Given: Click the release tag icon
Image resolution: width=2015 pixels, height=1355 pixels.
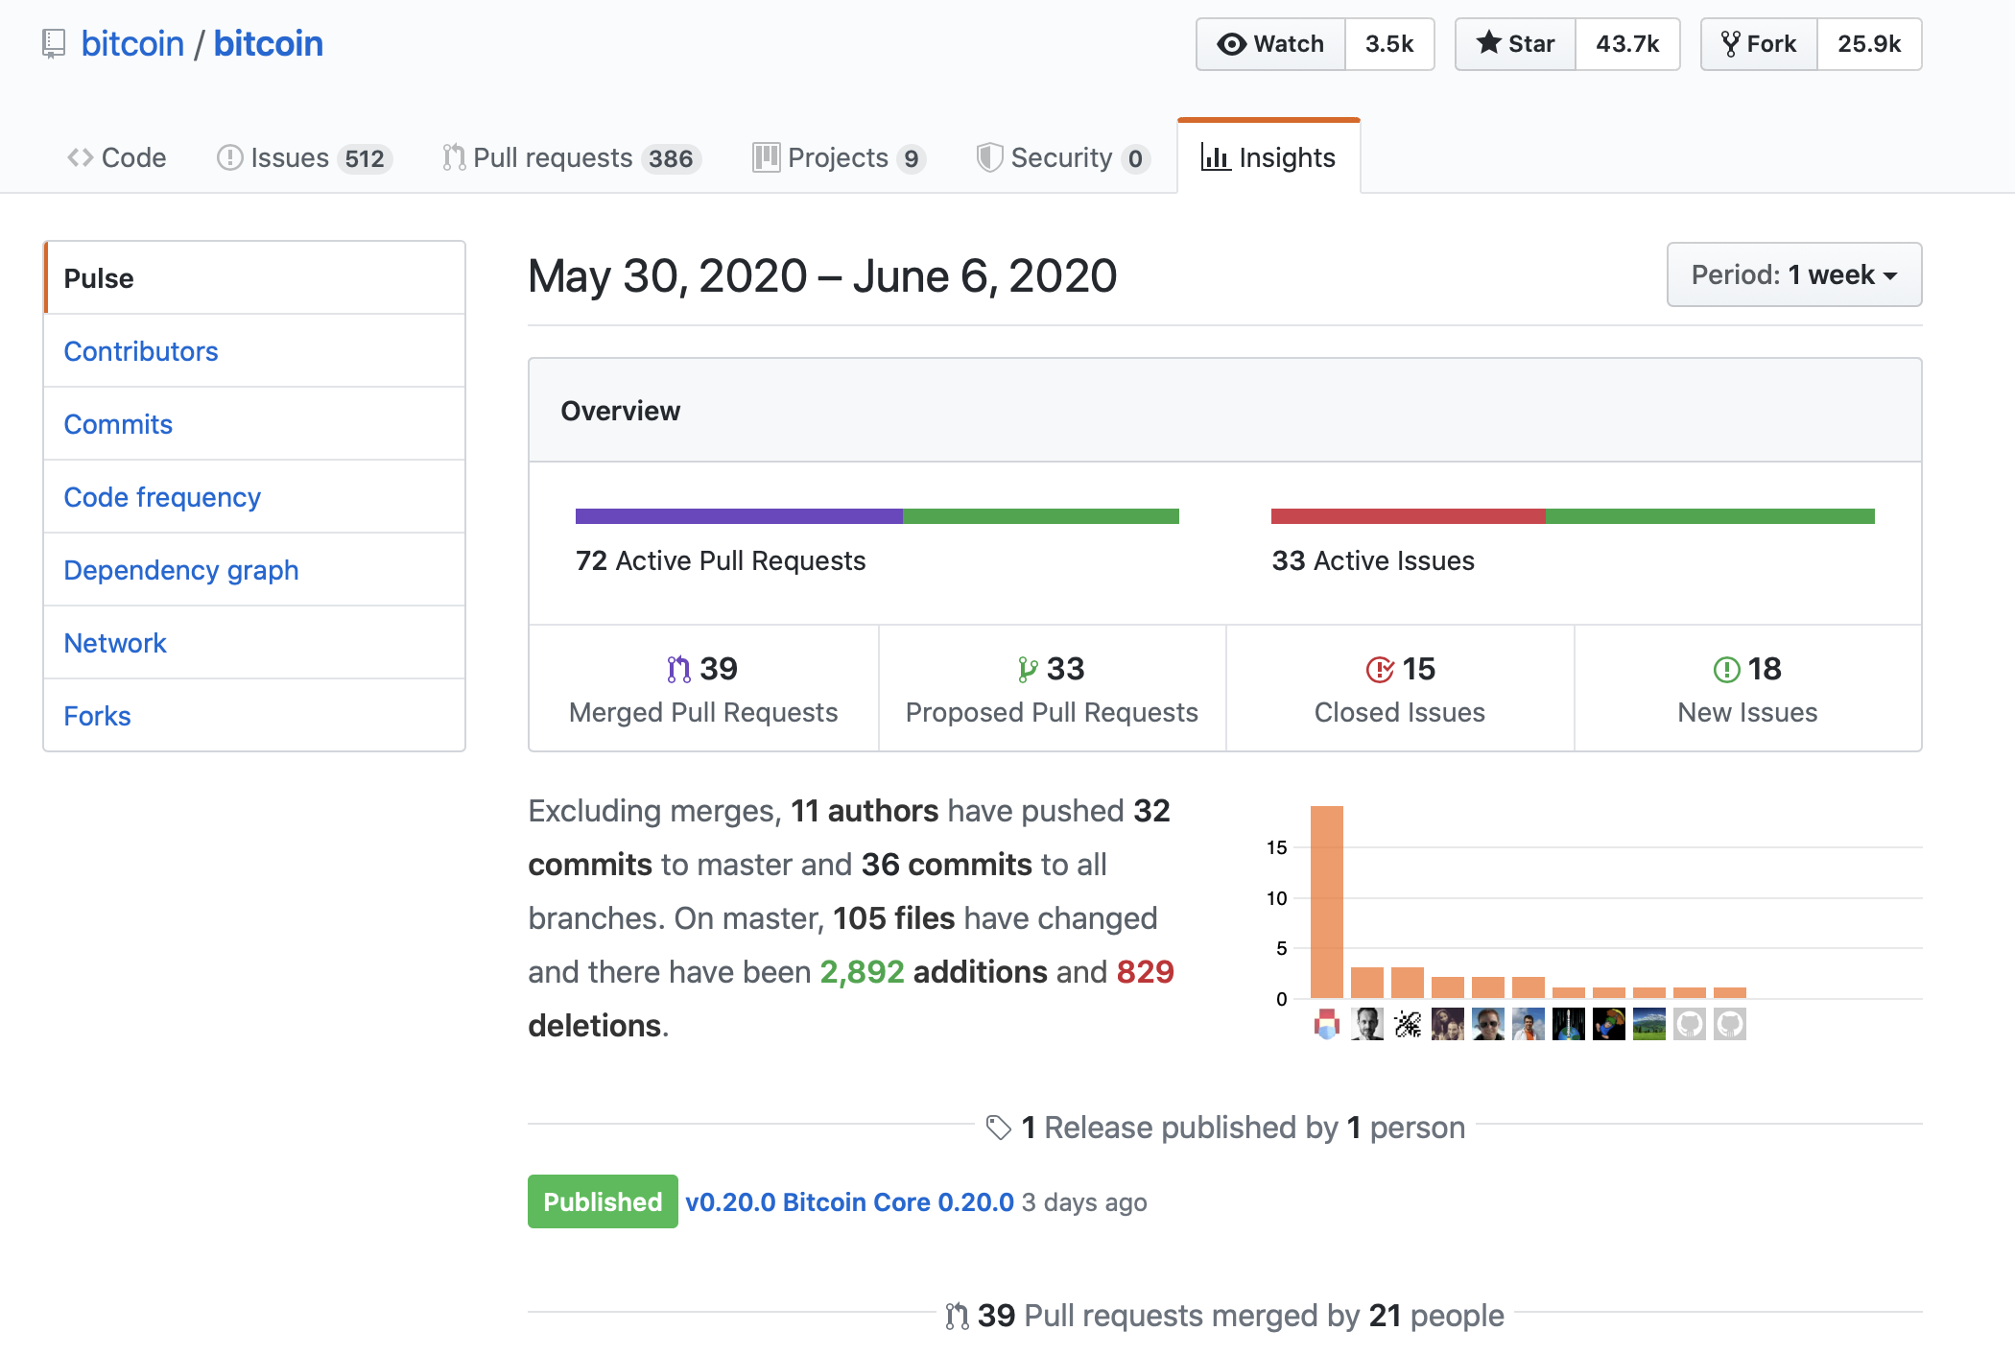Looking at the screenshot, I should [999, 1128].
